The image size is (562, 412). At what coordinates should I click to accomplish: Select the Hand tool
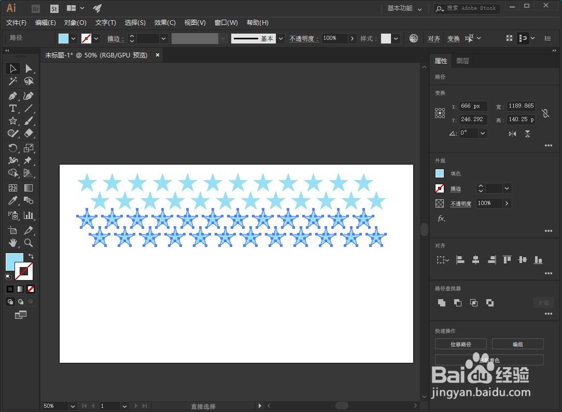tap(13, 243)
